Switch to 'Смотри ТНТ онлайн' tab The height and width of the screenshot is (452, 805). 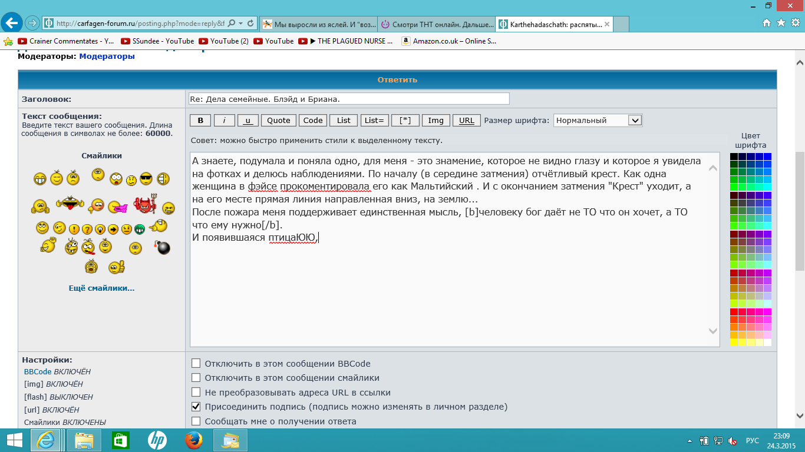tap(436, 24)
